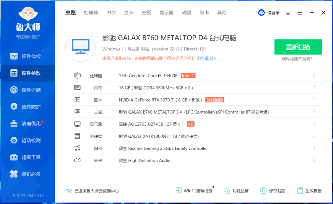Viewport: 333px width, 204px height.
Task: Open 驱动检测 in sidebar
Action: coord(28,141)
